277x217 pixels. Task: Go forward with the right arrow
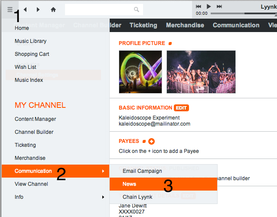pyautogui.click(x=38, y=10)
